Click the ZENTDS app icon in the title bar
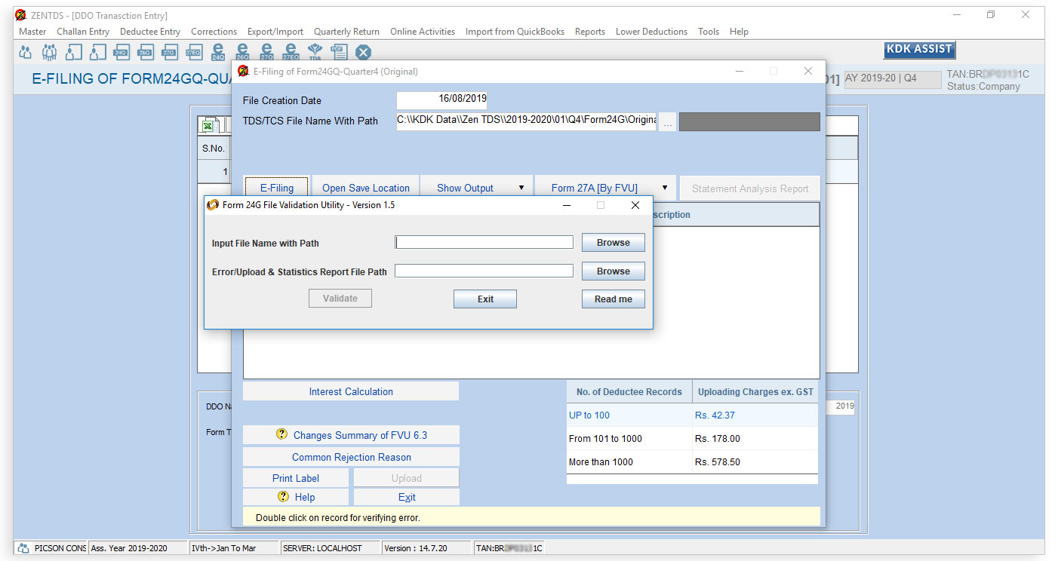 pyautogui.click(x=21, y=15)
